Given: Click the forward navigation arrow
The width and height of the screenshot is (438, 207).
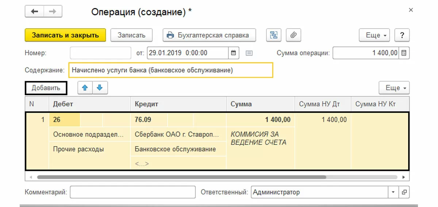Looking at the screenshot, I should (x=53, y=12).
